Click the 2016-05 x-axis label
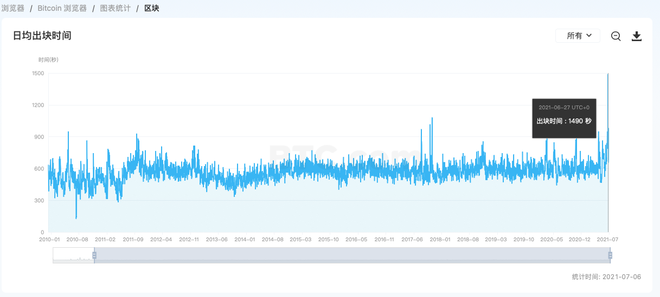 [356, 239]
